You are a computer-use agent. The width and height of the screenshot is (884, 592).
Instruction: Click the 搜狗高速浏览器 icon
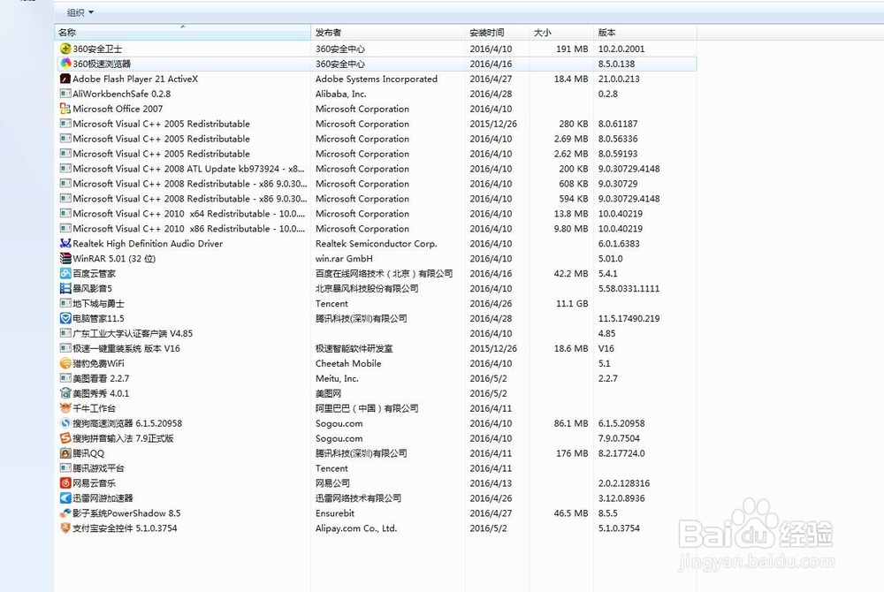[x=65, y=423]
